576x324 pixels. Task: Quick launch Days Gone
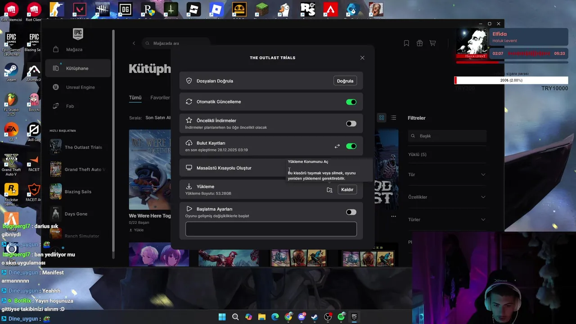click(78, 214)
